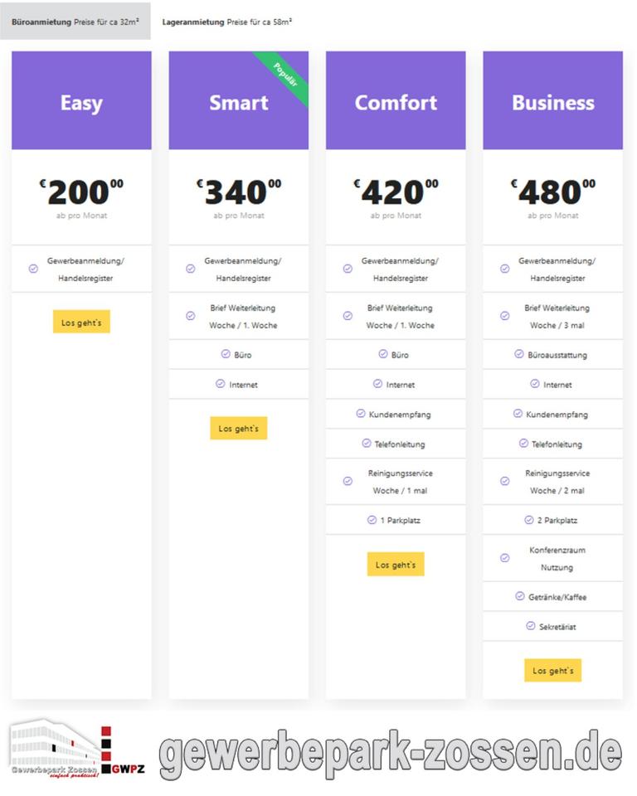Click the gewerbepark-zossen.de website text
This screenshot has height=796, width=637.
point(390,754)
